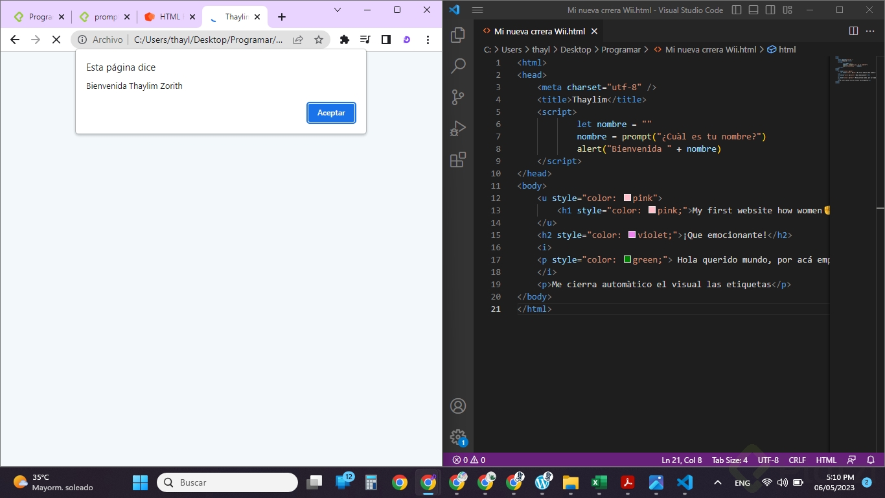Open the Chrome media controls icon

tap(365, 40)
